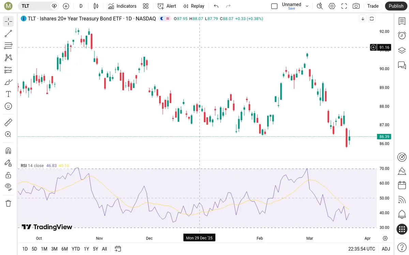Open the alerts panel clock icon

402,35
